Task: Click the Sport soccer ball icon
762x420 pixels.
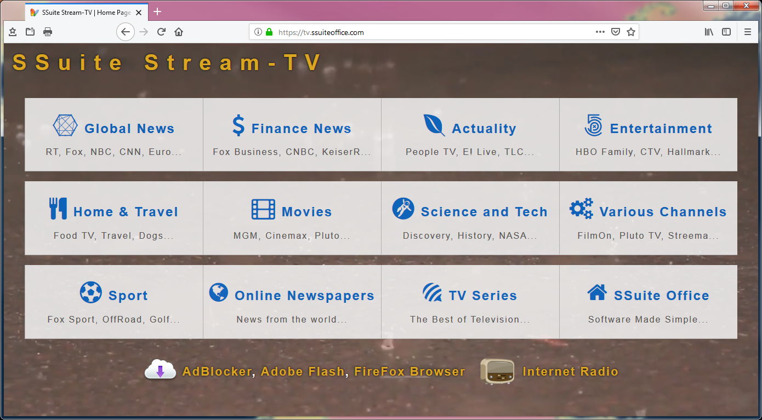Action: coord(91,292)
